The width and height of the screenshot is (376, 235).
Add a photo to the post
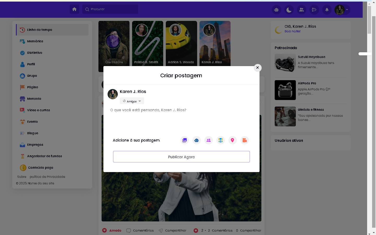click(185, 140)
